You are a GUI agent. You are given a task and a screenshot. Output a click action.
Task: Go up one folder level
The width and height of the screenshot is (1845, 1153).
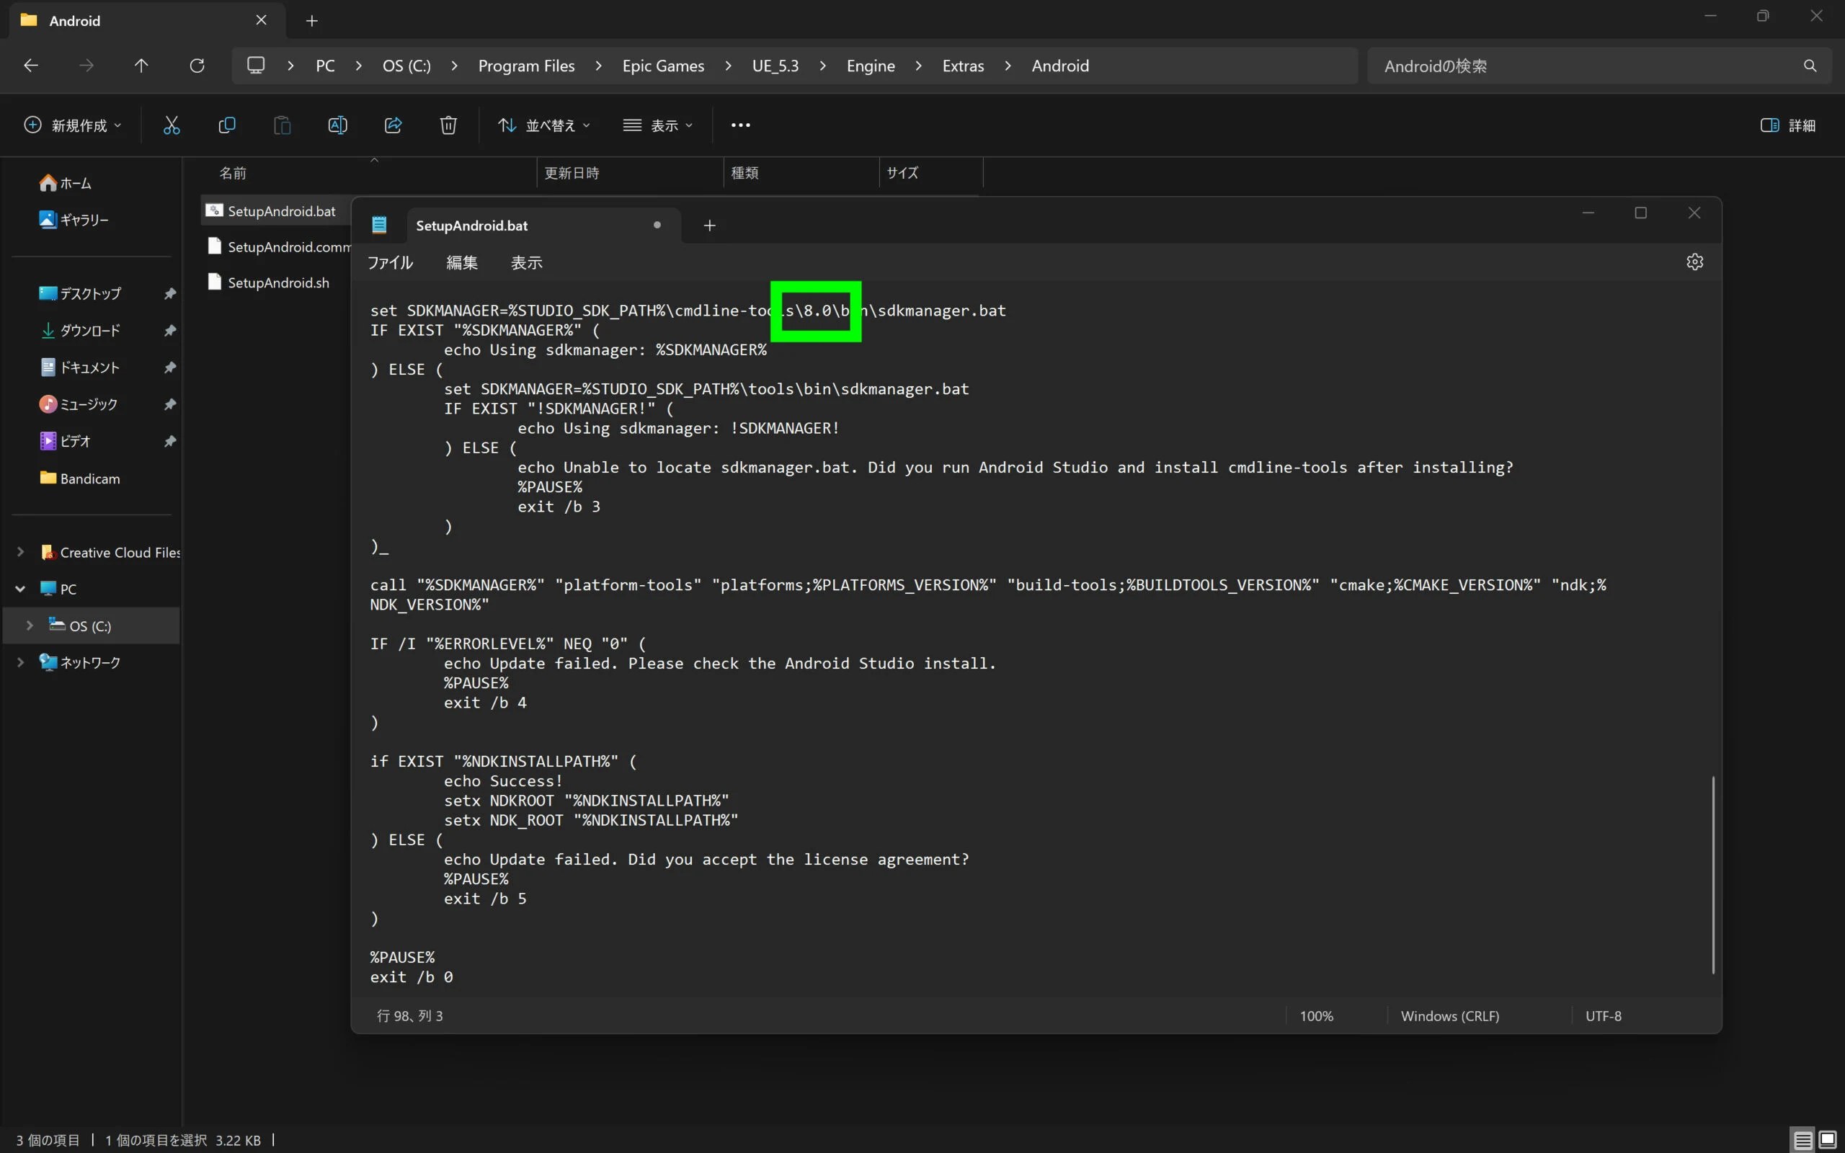(x=141, y=66)
